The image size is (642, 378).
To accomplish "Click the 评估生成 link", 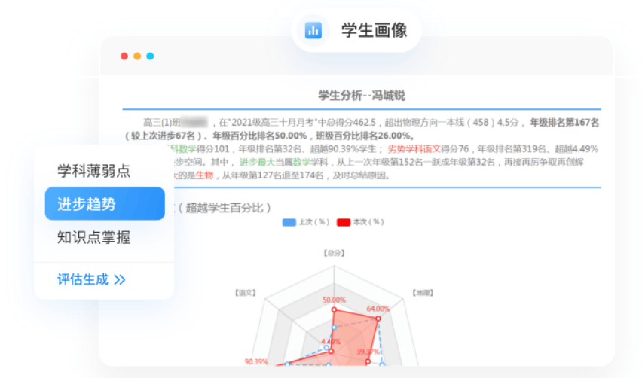I will tap(83, 280).
